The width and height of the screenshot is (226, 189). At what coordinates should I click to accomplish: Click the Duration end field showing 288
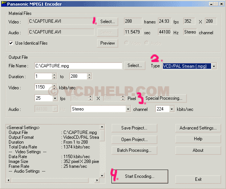click(78, 76)
